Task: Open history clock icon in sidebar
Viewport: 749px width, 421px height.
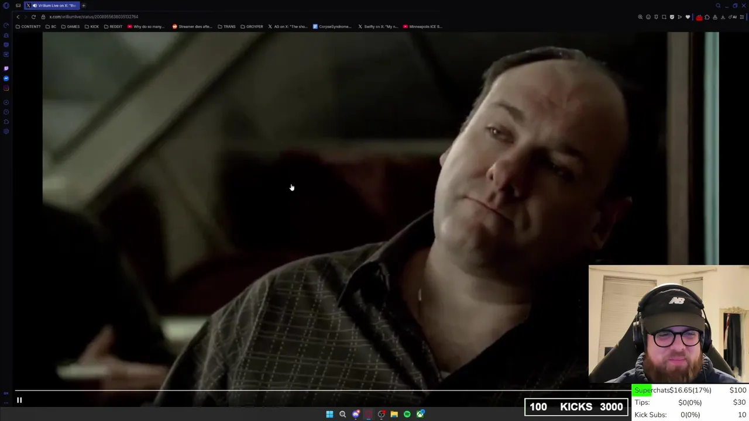Action: point(6,112)
